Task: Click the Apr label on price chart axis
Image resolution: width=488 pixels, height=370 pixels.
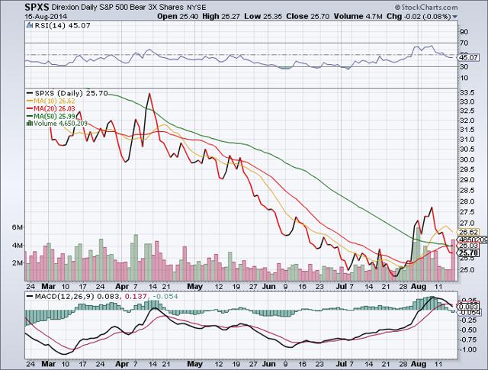Action: (122, 286)
